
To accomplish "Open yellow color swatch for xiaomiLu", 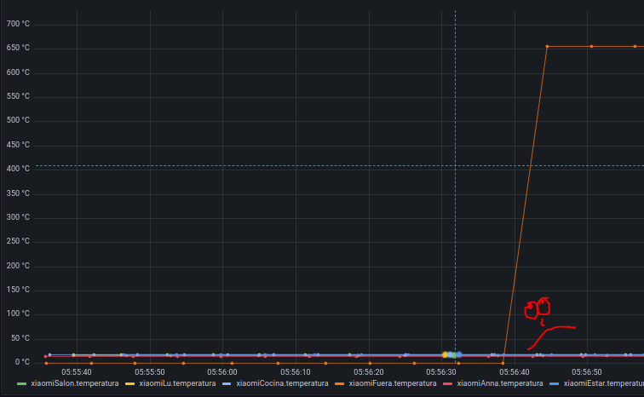I will tap(130, 384).
